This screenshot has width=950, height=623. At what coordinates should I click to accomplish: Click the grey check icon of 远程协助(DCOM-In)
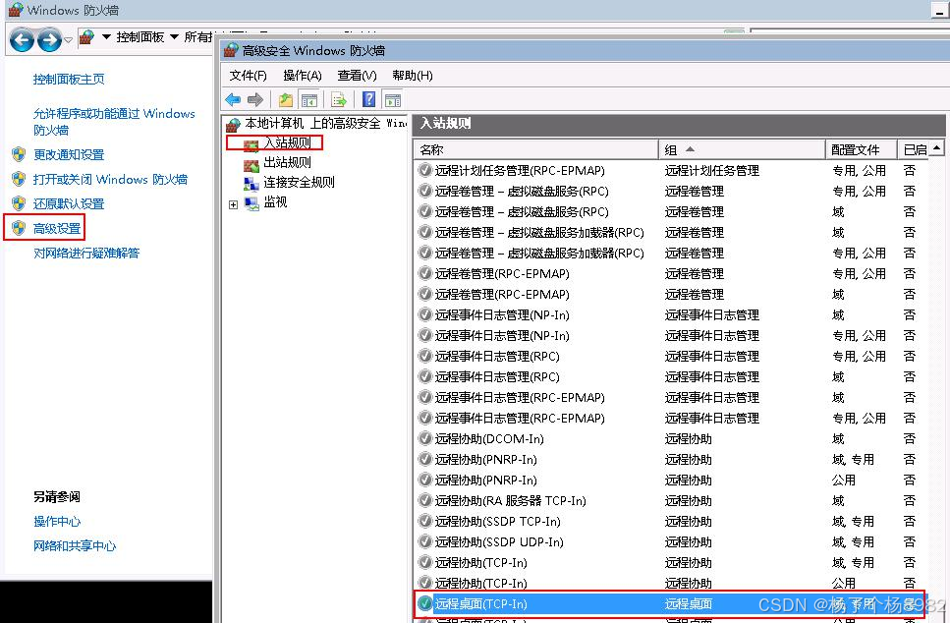coord(425,438)
